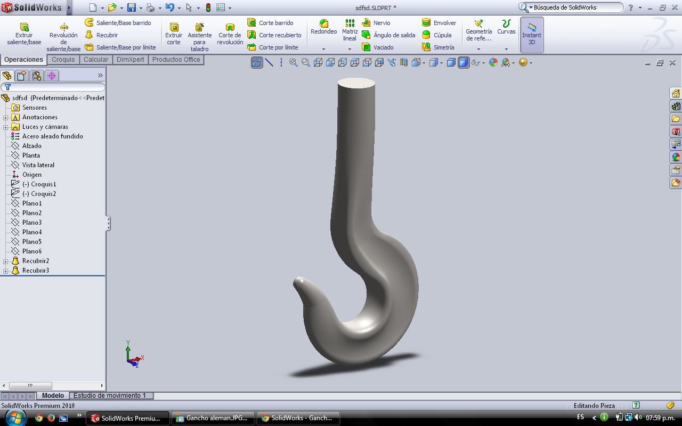
Task: Open Asistente para taladro
Action: coord(200,37)
